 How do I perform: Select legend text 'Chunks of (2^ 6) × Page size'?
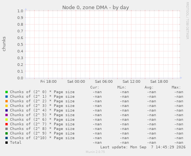[x=42, y=120]
